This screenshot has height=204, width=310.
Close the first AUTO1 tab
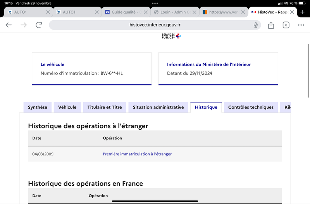pos(48,12)
